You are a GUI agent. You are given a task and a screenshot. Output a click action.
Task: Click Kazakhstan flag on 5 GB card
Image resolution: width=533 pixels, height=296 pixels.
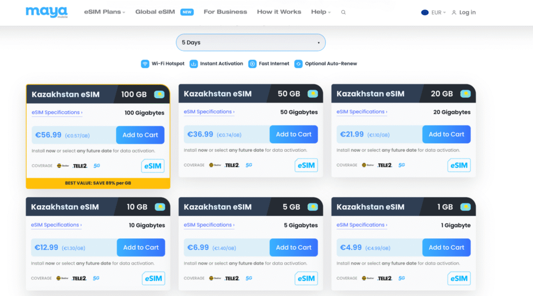pyautogui.click(x=313, y=207)
